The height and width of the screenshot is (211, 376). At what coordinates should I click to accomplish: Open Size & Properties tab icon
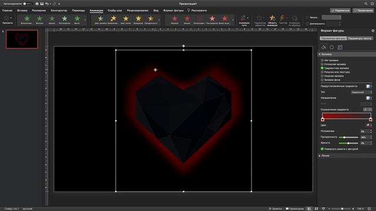pyautogui.click(x=340, y=47)
